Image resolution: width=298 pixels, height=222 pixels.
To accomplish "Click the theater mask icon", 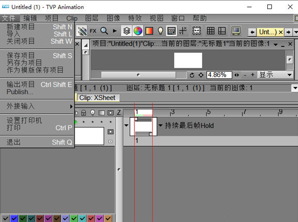I will [x=196, y=31].
